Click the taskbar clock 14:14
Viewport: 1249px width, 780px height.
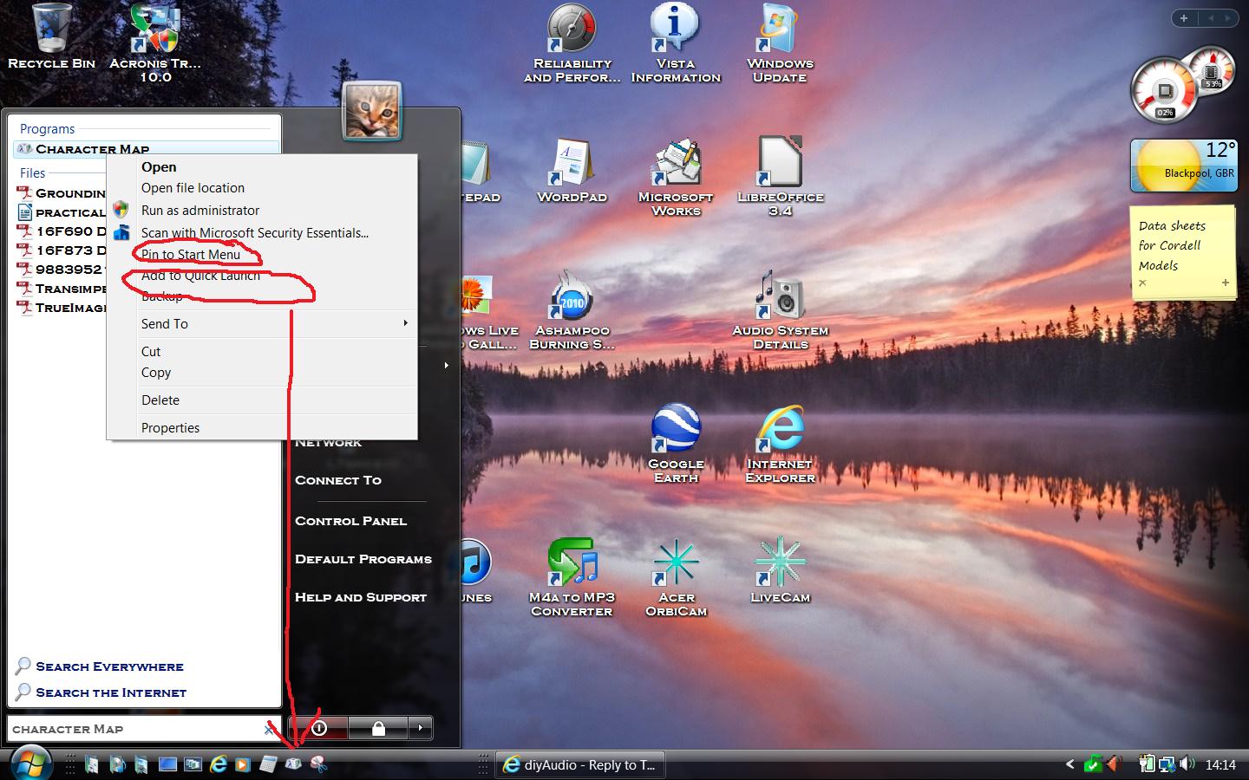click(x=1220, y=764)
